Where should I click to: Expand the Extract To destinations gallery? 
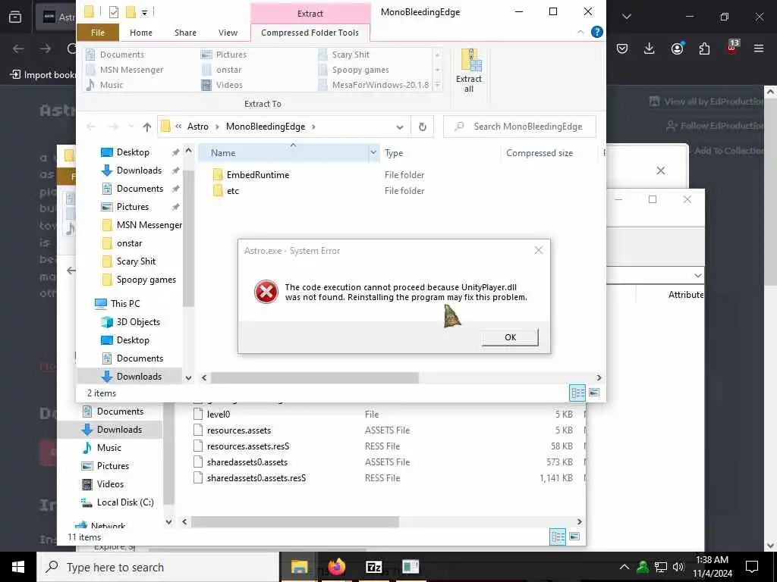pyautogui.click(x=438, y=85)
